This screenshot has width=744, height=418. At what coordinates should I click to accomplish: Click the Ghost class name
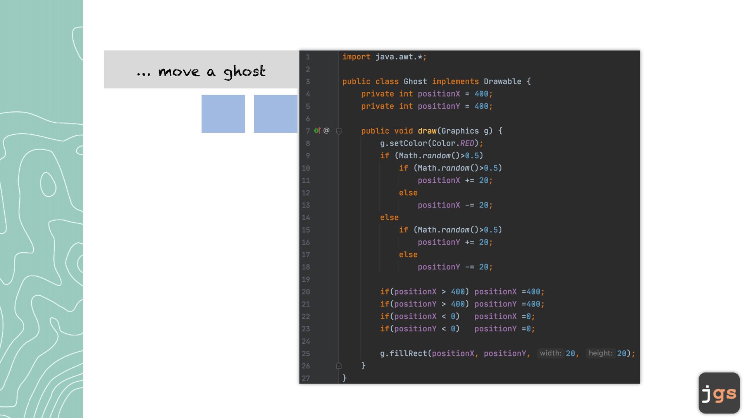click(415, 82)
